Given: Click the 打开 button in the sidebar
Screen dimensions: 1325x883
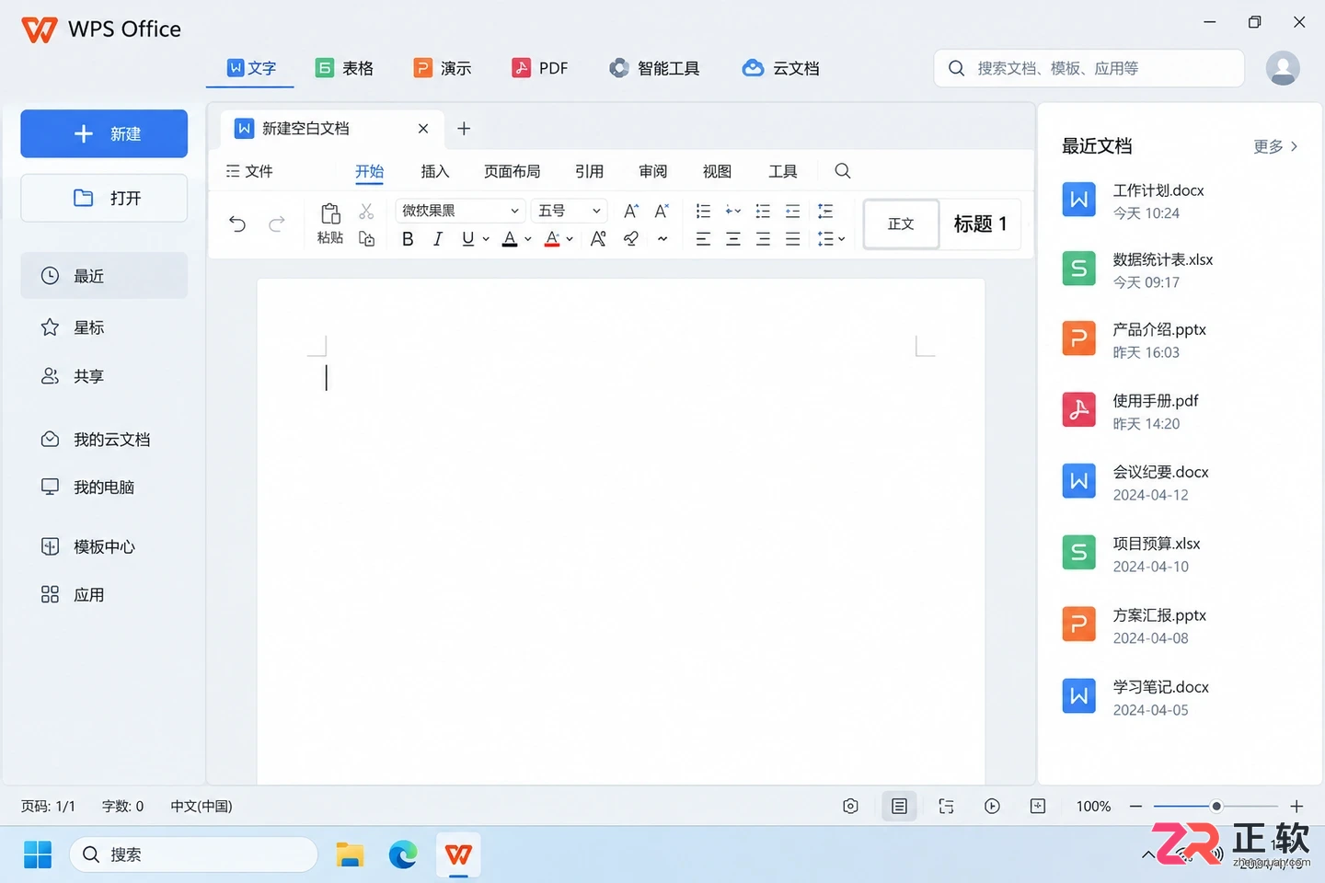Looking at the screenshot, I should (x=104, y=198).
